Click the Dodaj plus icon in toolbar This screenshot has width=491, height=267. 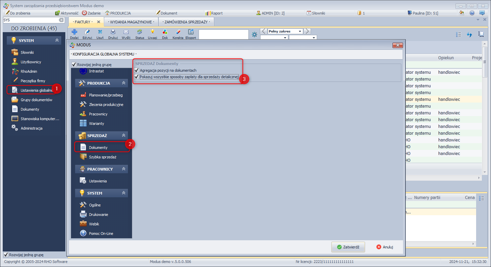tap(74, 32)
